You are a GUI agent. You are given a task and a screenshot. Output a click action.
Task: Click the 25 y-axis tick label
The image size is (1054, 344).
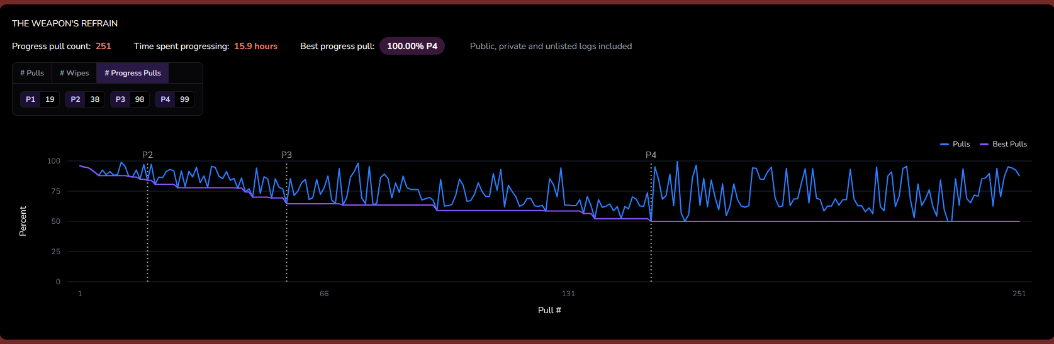(56, 252)
